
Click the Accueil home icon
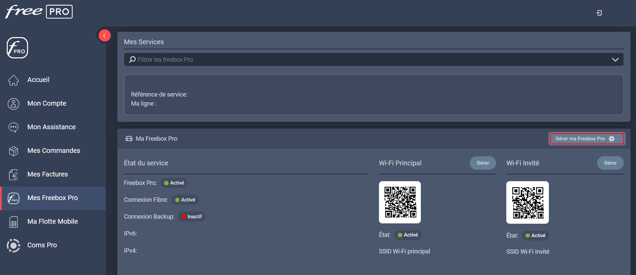14,80
